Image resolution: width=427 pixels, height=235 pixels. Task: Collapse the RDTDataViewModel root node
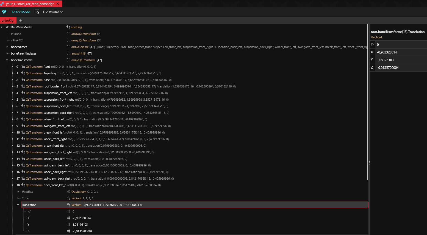coord(2,27)
